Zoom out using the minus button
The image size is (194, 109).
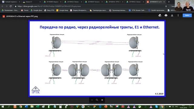coord(92,100)
